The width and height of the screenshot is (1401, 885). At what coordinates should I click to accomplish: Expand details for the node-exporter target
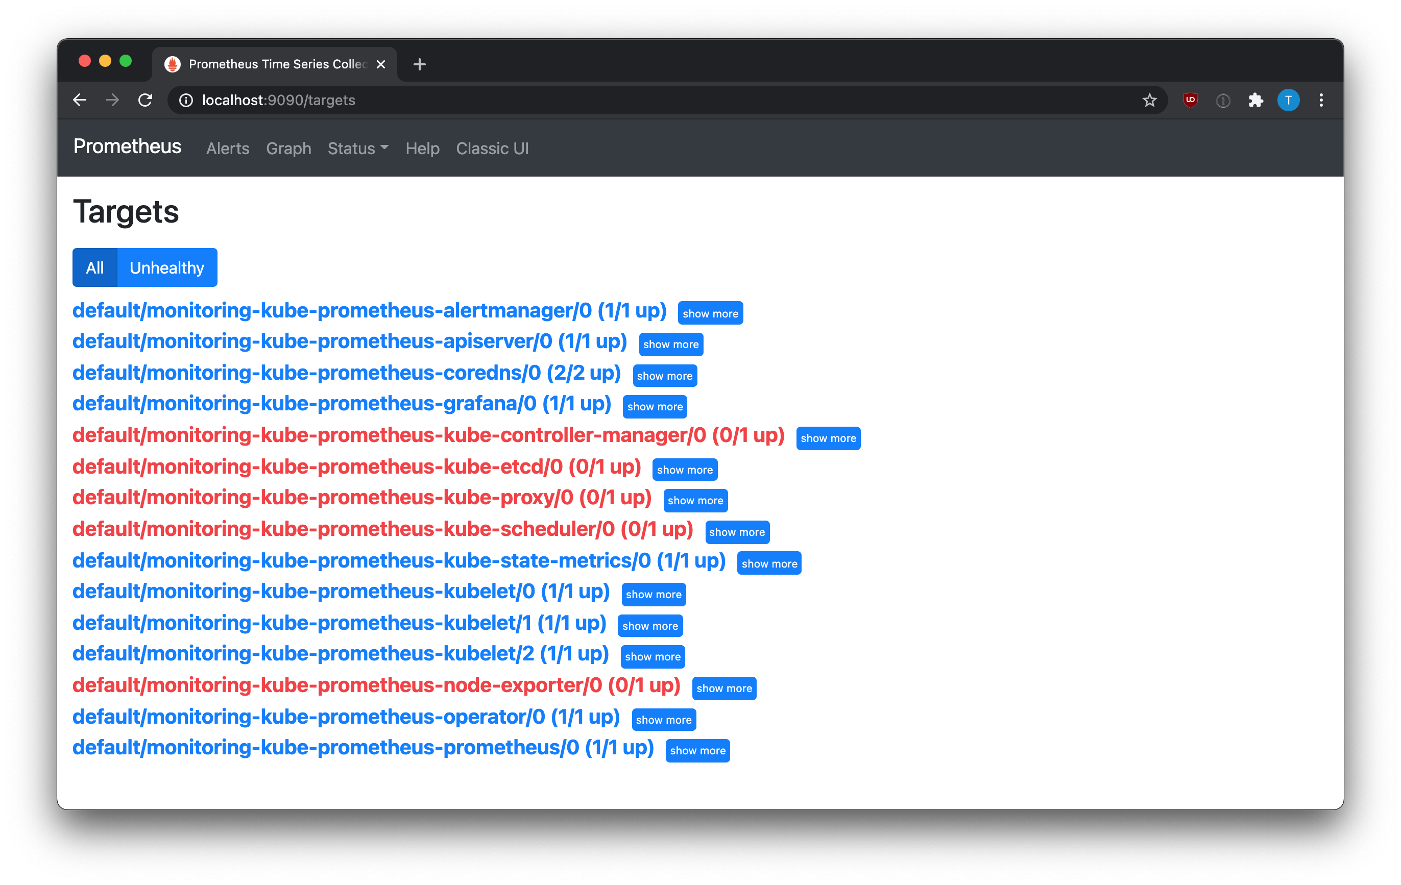[724, 689]
